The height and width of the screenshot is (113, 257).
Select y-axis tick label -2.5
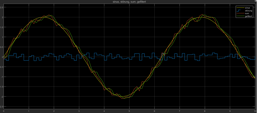point(2,107)
